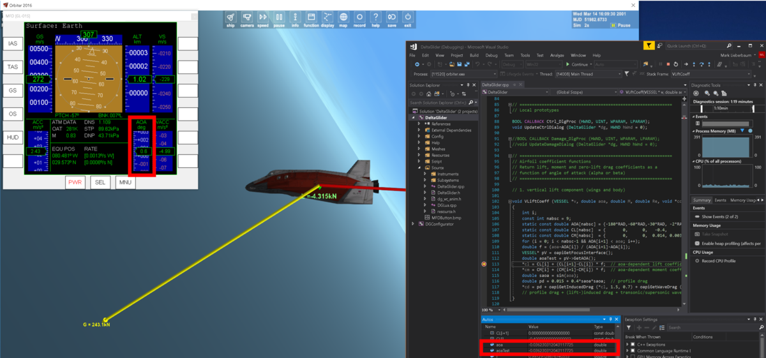Collapse the Source folder node
This screenshot has width=766, height=358.
419,167
